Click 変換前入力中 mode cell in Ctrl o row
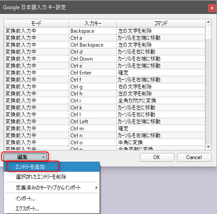The height and width of the screenshot is (214, 217). coord(36,143)
